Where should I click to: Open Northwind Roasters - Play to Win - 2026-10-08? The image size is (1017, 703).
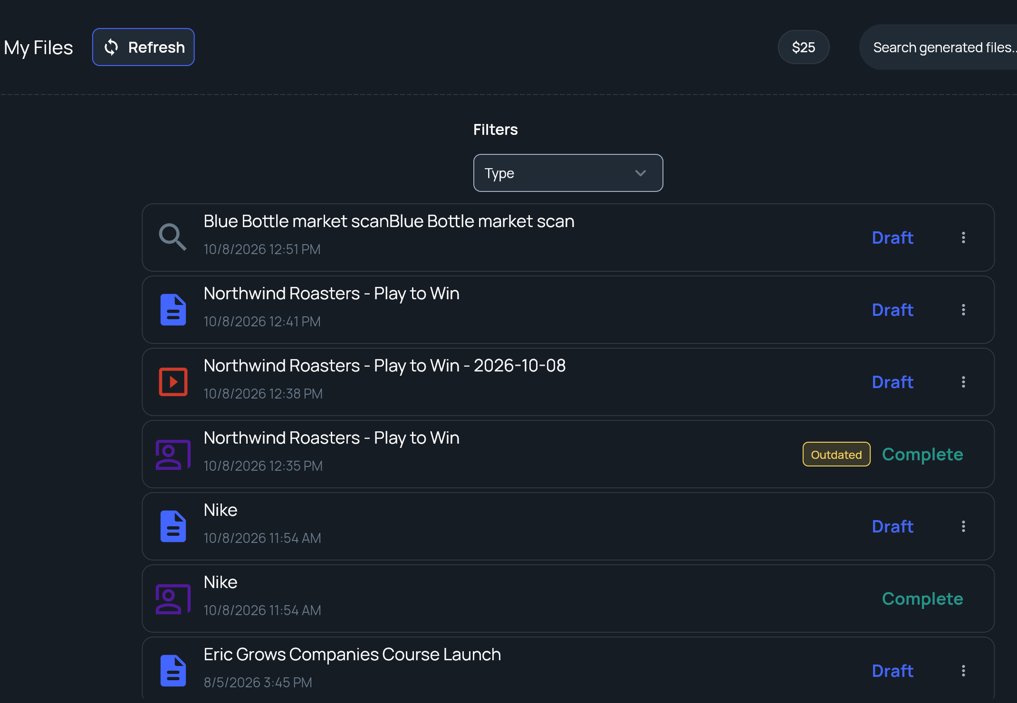[384, 365]
